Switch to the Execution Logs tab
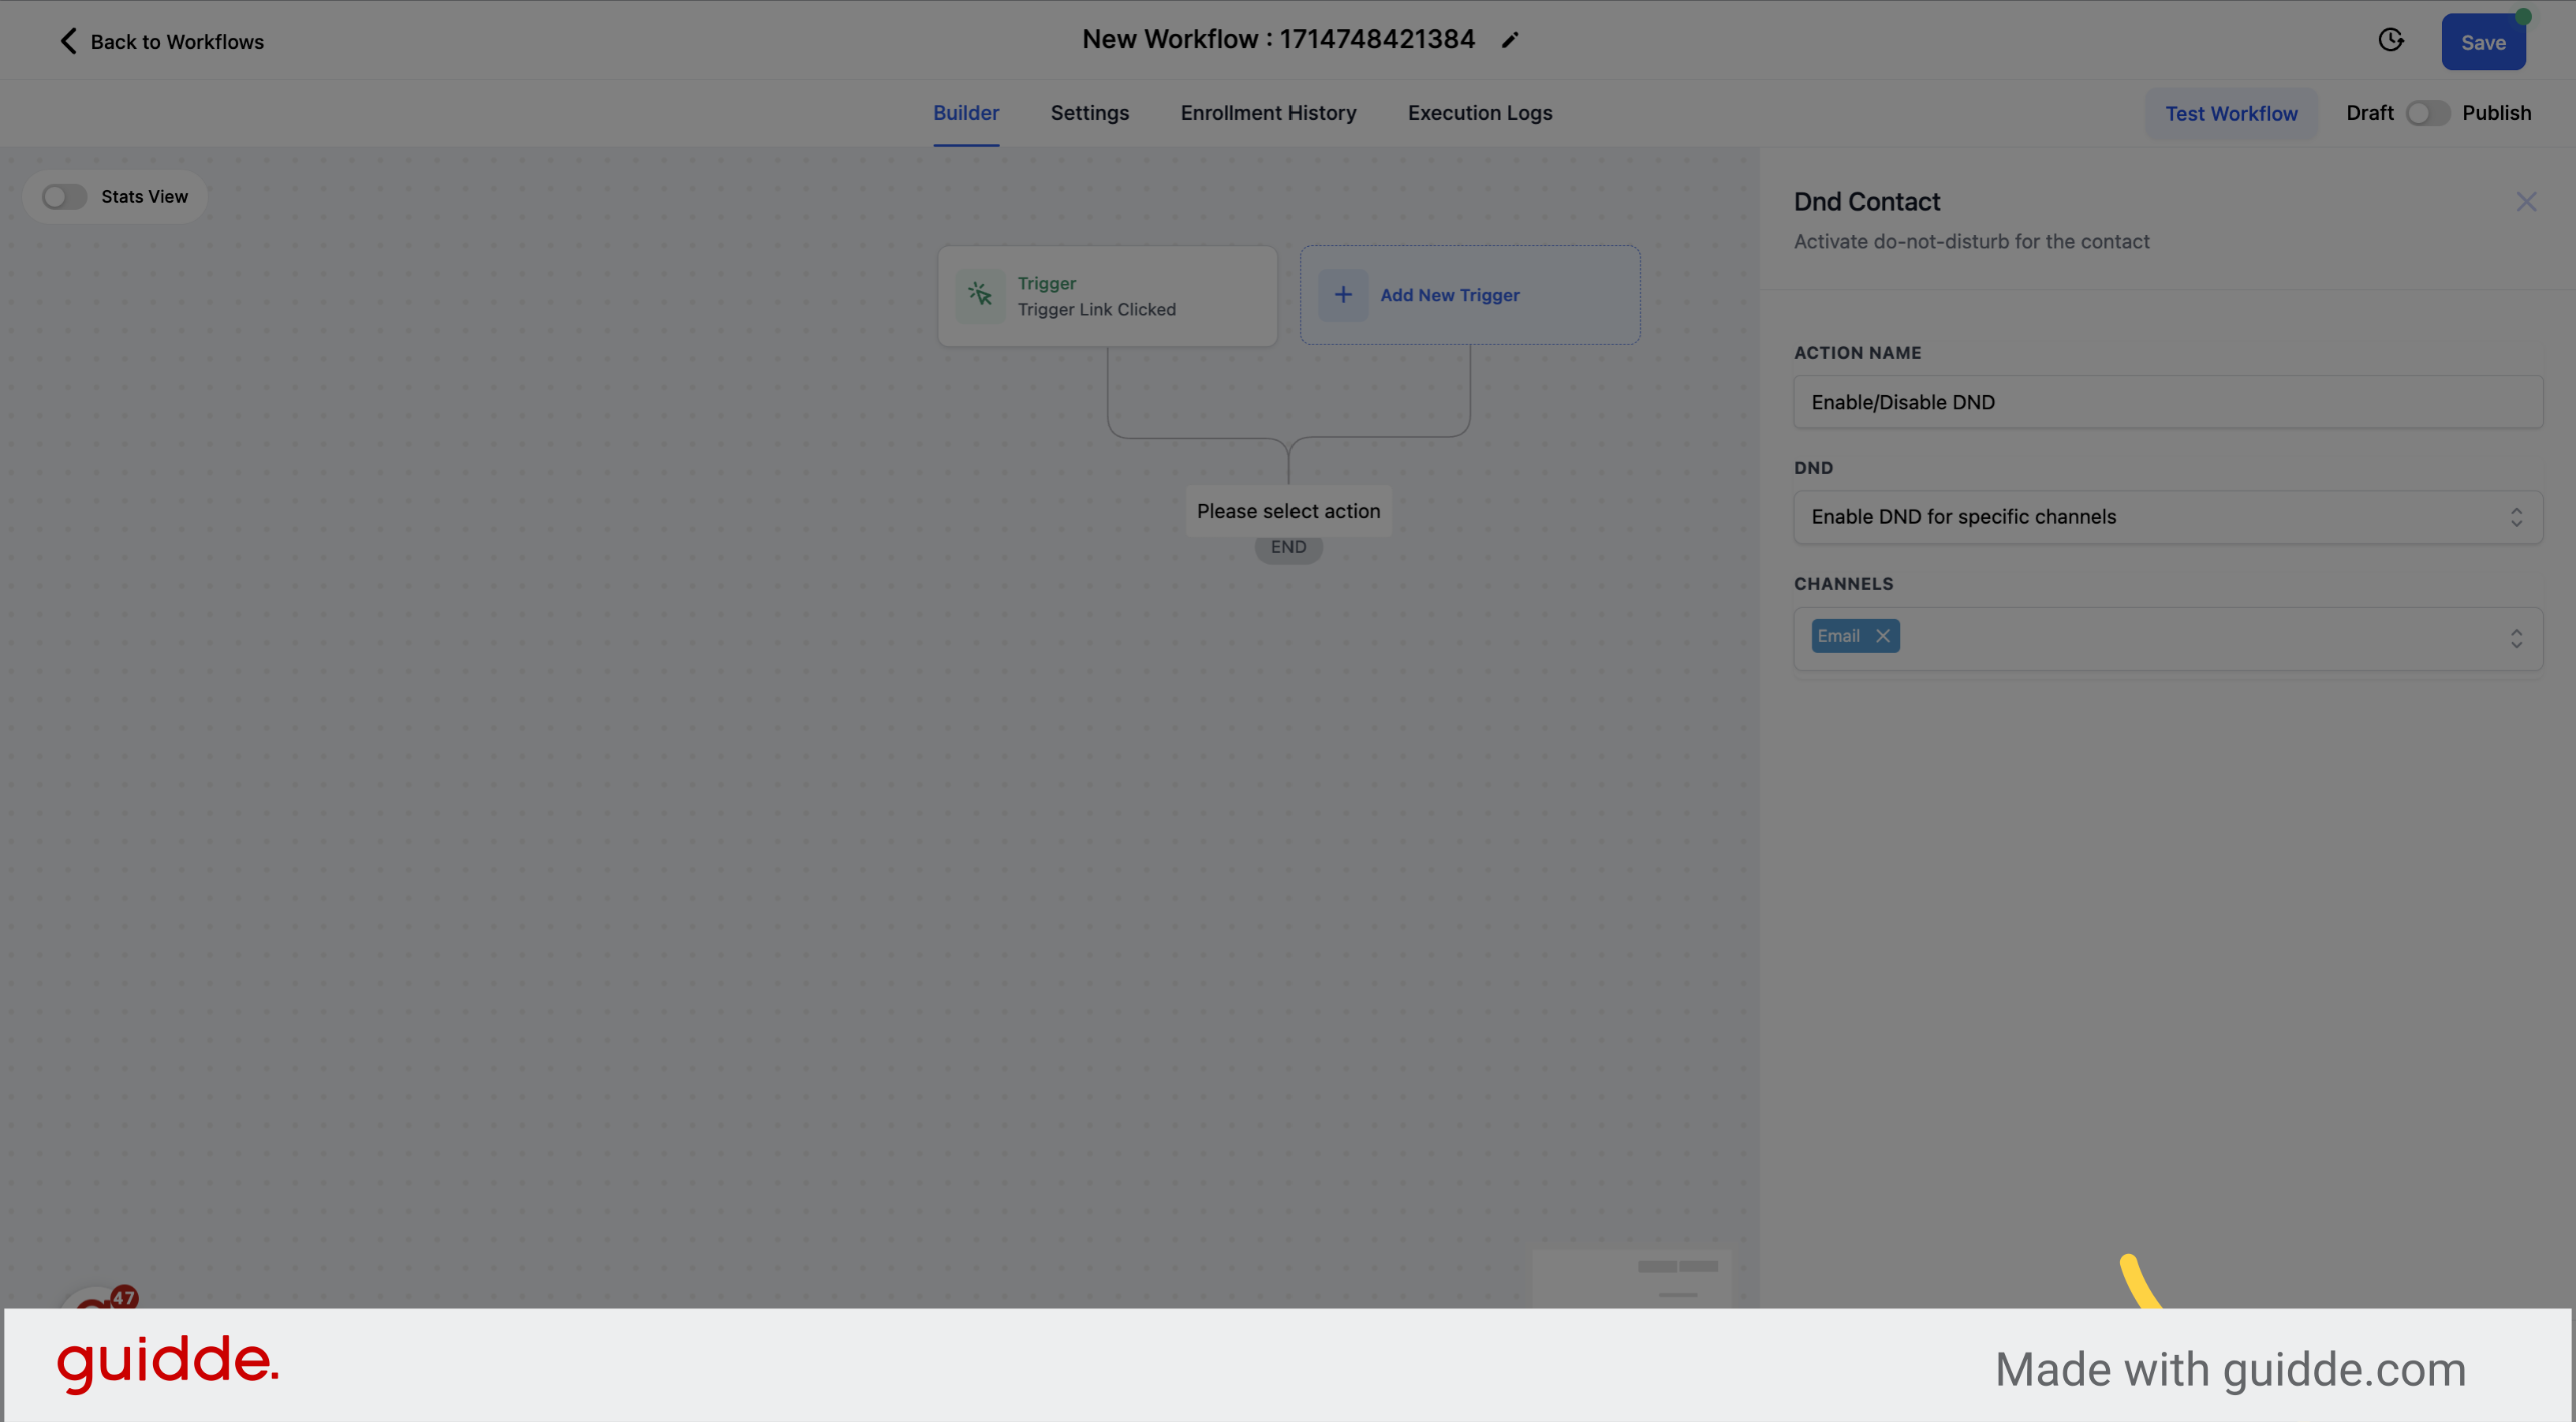The height and width of the screenshot is (1422, 2576). coord(1481,112)
